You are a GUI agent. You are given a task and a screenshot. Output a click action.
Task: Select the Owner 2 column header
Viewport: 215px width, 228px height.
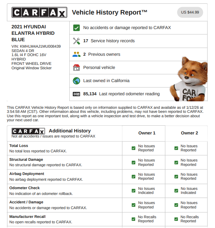tap(189, 133)
